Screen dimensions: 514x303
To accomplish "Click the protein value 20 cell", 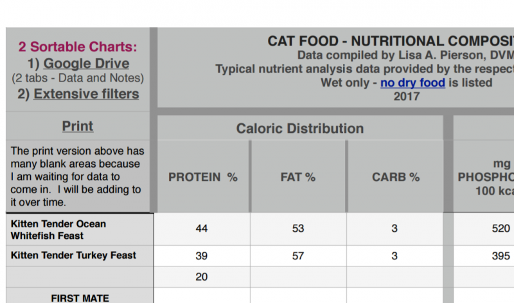I will [202, 277].
